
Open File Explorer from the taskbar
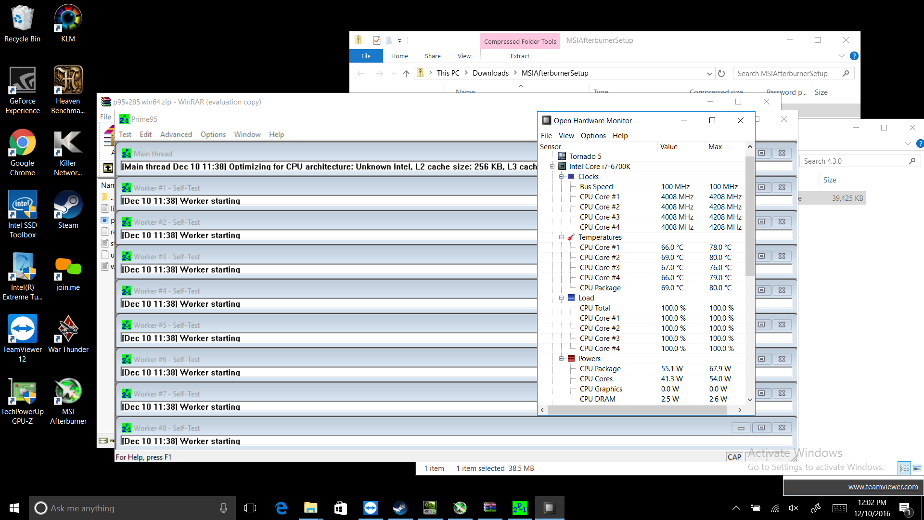pos(311,508)
